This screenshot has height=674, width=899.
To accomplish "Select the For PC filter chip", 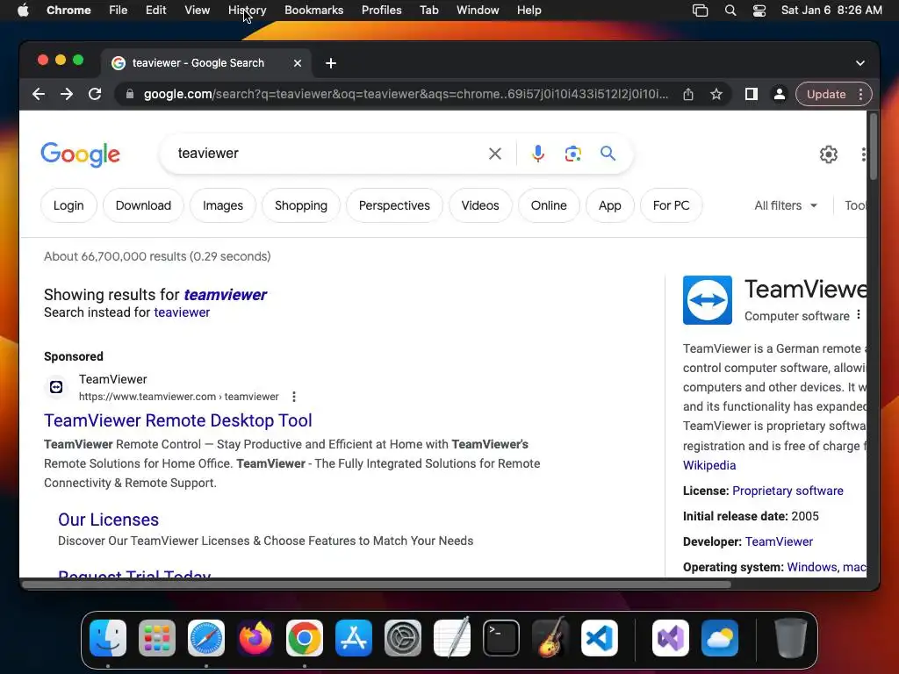I will (x=671, y=205).
